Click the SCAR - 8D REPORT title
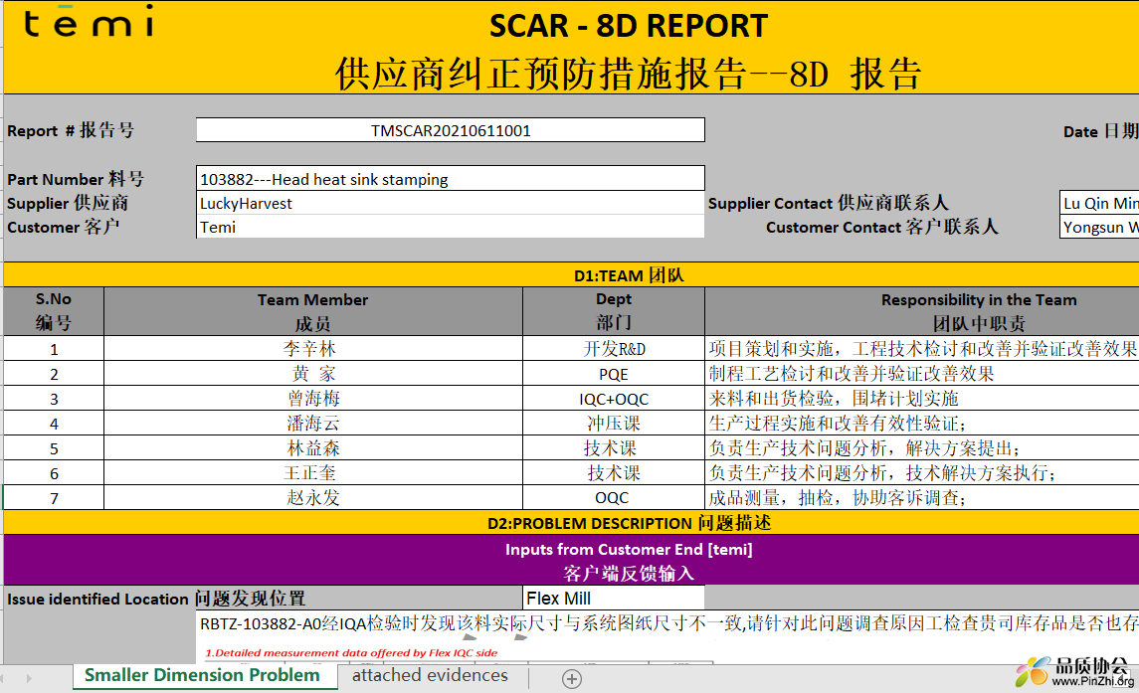 point(629,26)
